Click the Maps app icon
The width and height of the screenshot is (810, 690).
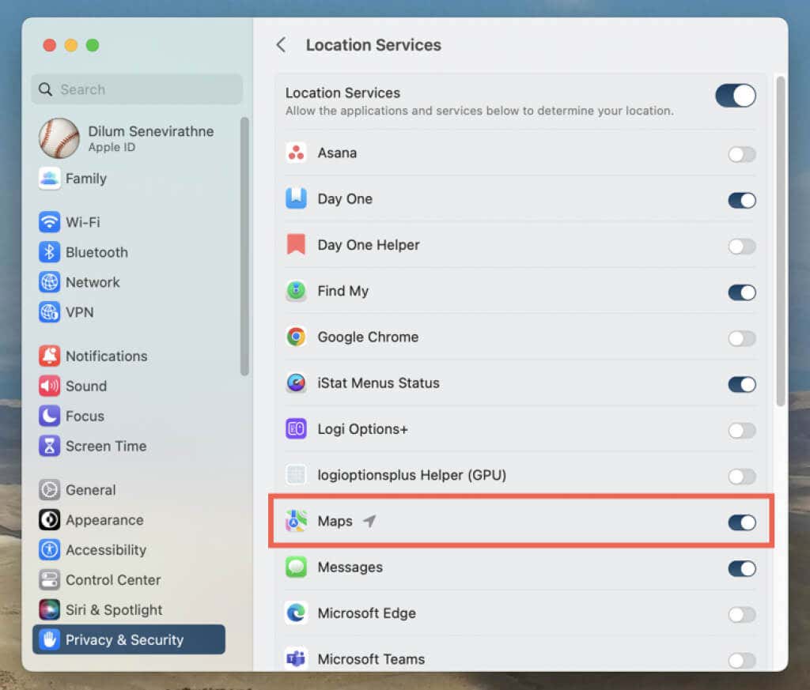296,521
